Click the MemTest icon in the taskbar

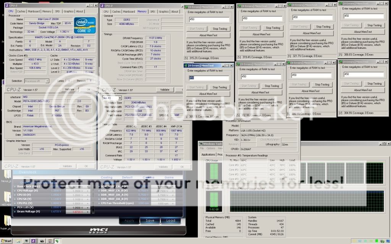(x=57, y=241)
